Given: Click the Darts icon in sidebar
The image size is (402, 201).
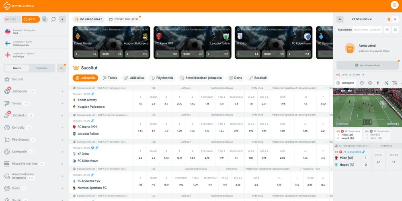Looking at the screenshot, I should pyautogui.click(x=7, y=188).
